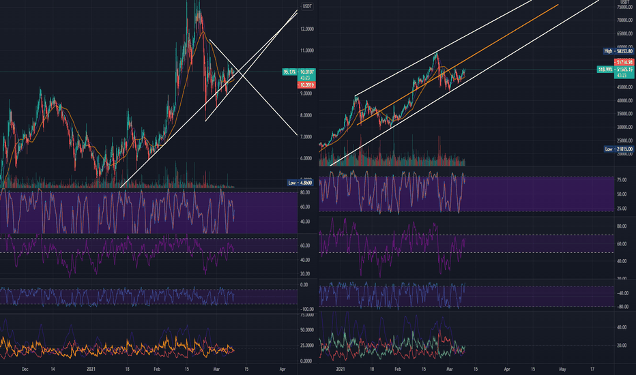Click the Low 4.8600 price marker
Screen dimensions: 636x375
(x=300, y=183)
